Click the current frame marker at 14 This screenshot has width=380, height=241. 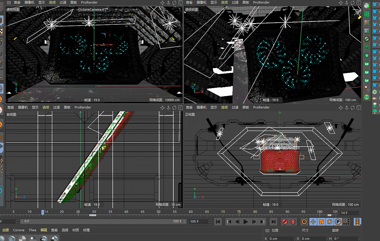(x=43, y=212)
